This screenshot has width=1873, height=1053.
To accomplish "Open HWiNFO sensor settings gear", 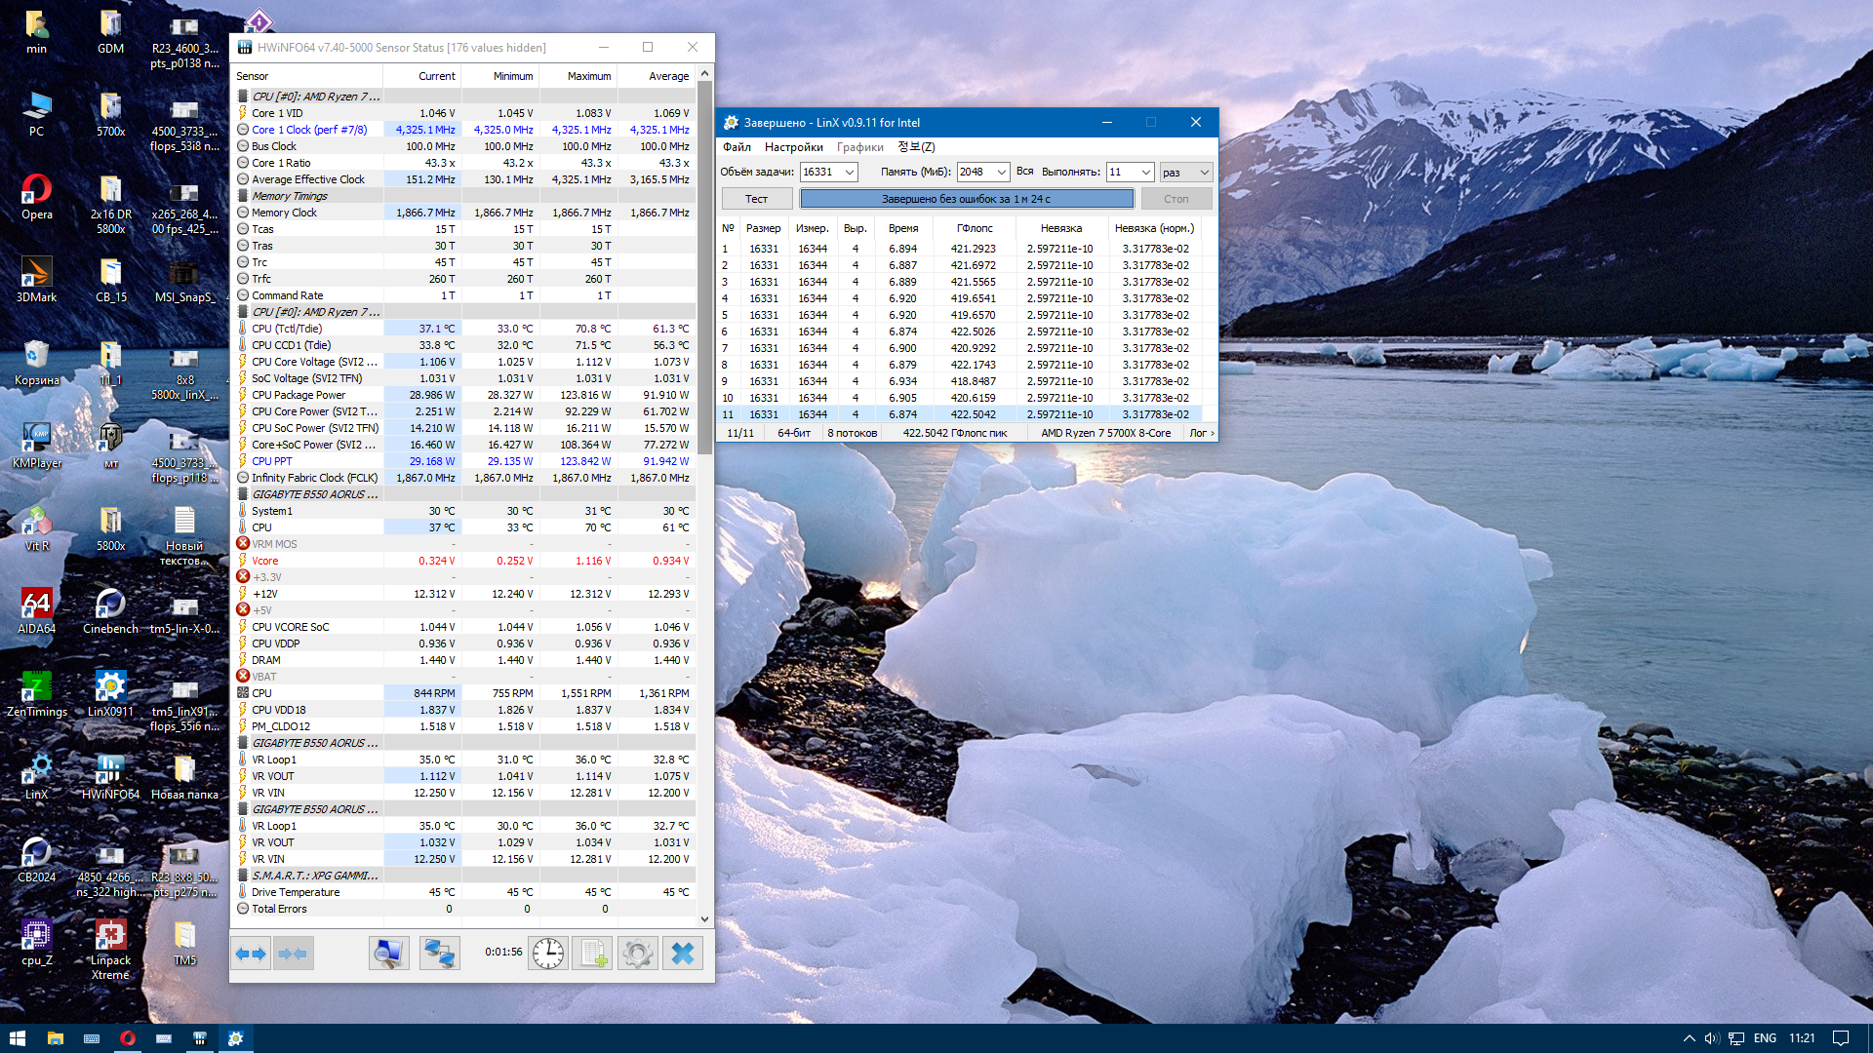I will [637, 954].
